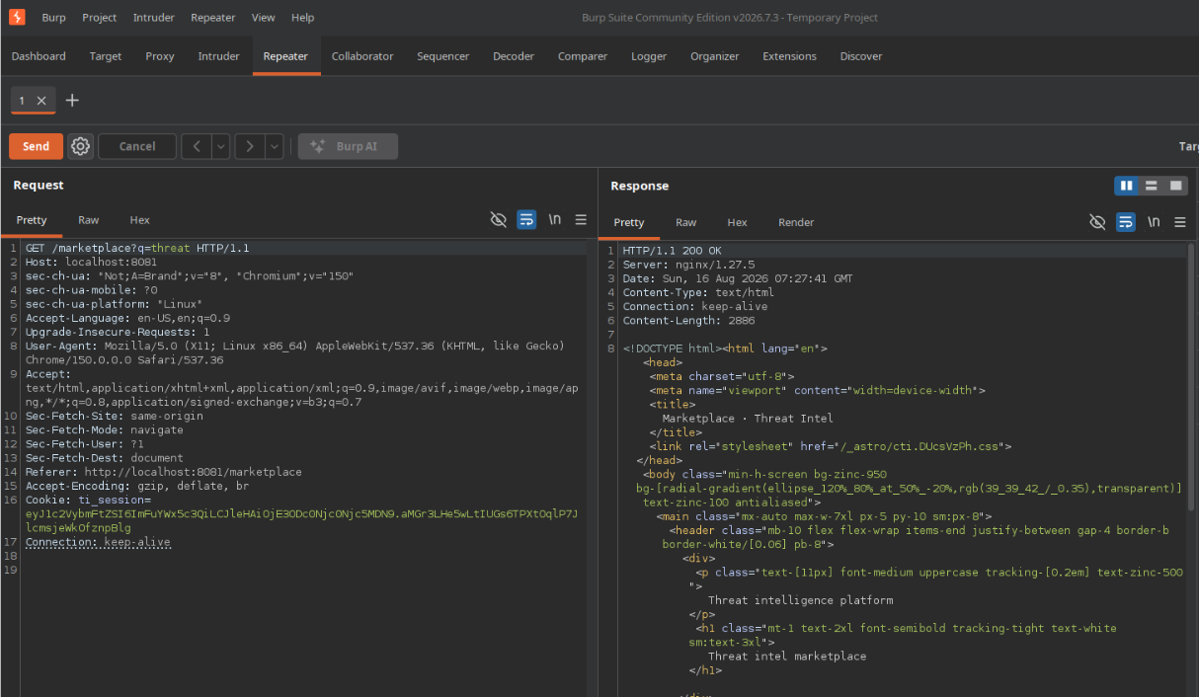
Task: Switch to the Discover tab
Action: pyautogui.click(x=861, y=56)
